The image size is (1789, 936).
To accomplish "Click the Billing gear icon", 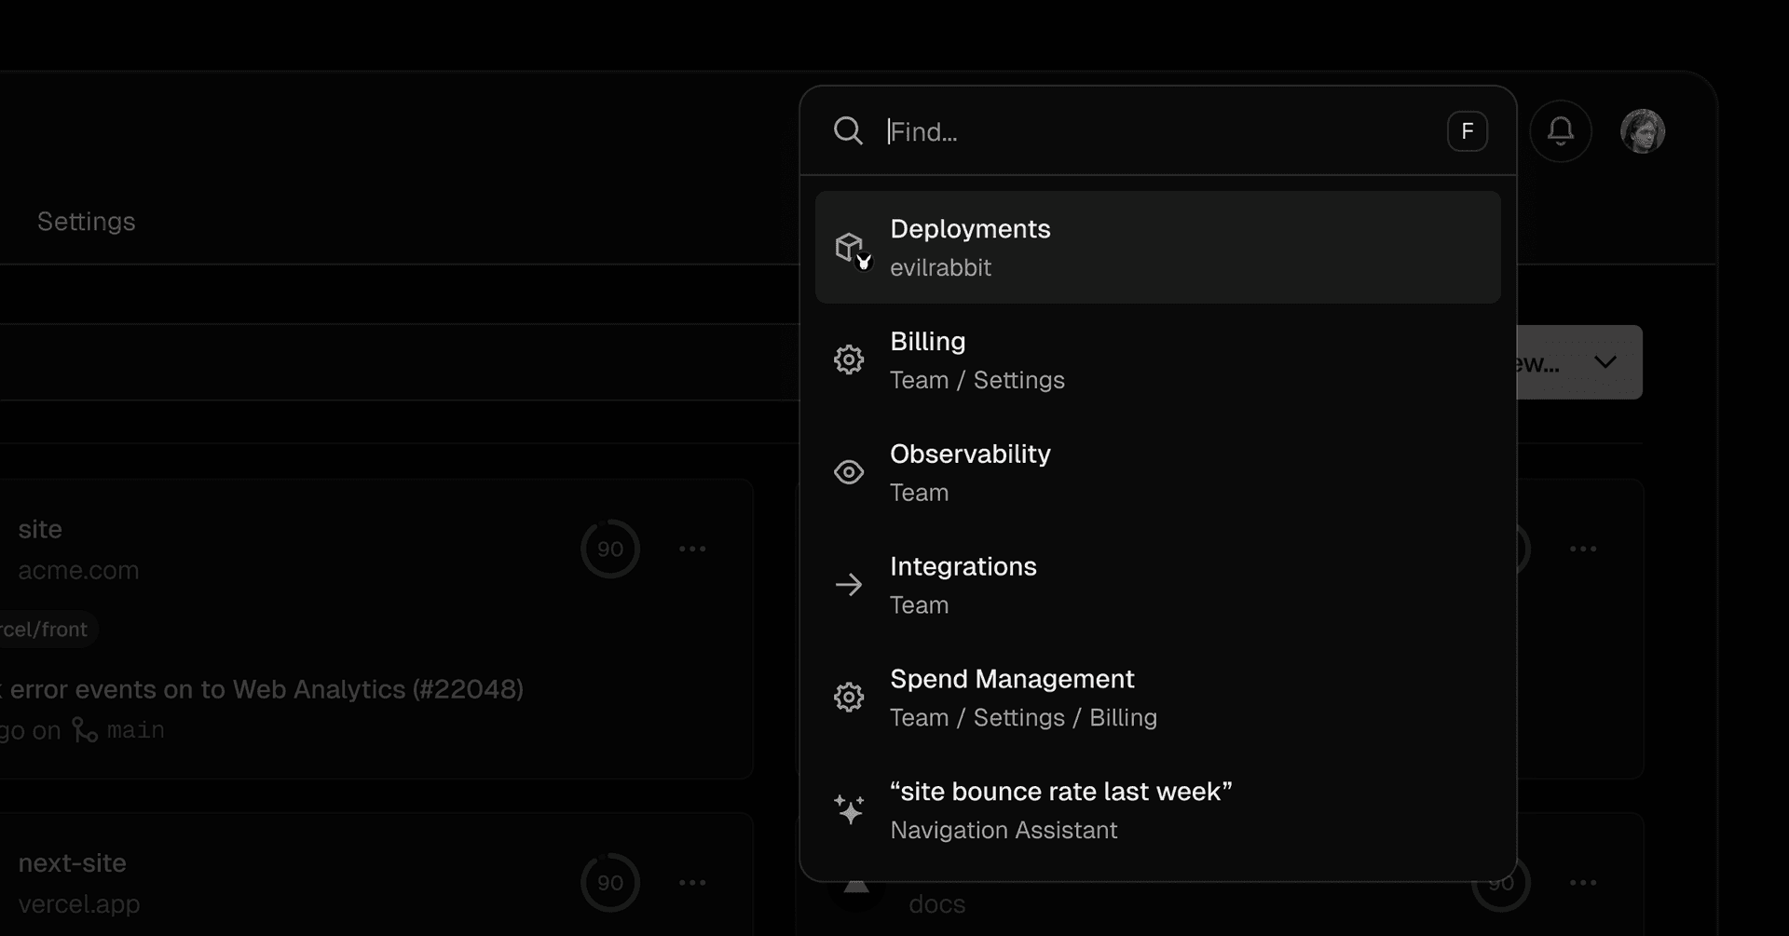I will tap(849, 359).
